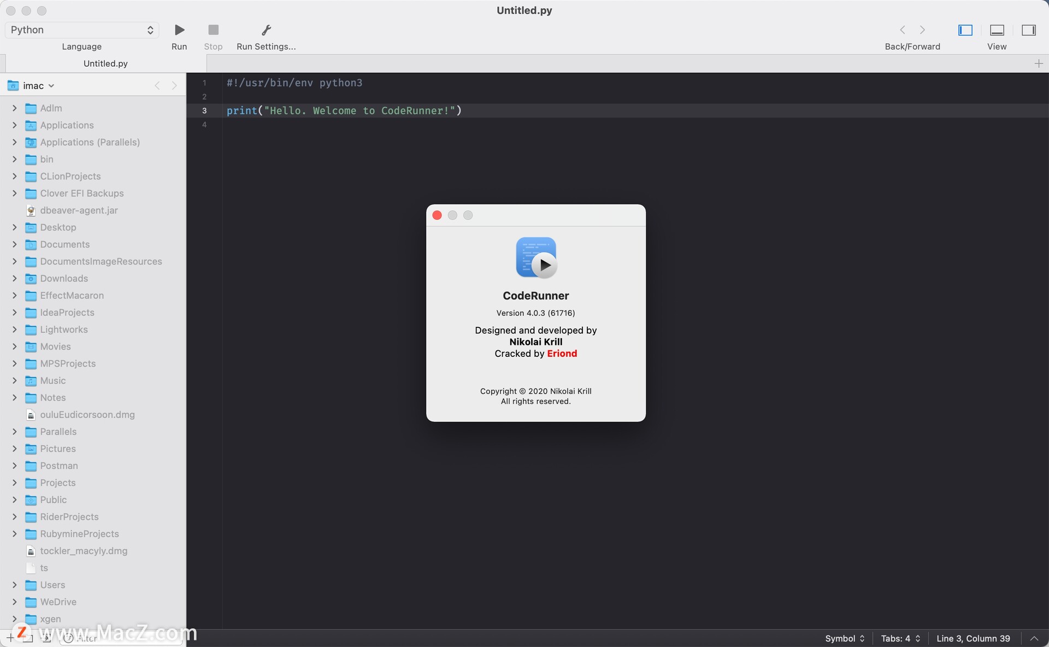Image resolution: width=1049 pixels, height=647 pixels.
Task: Open the Symbol navigation popup
Action: click(845, 638)
